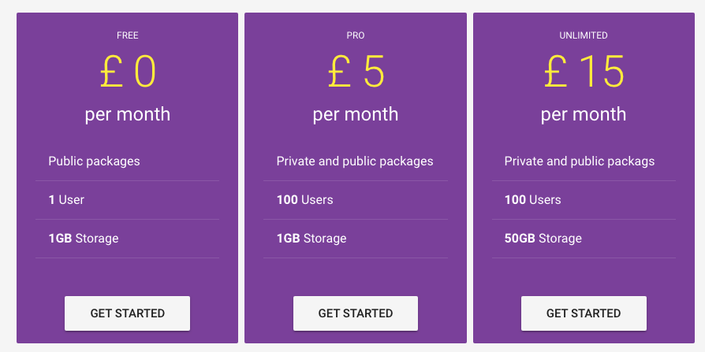Click the £ 15 price

584,72
